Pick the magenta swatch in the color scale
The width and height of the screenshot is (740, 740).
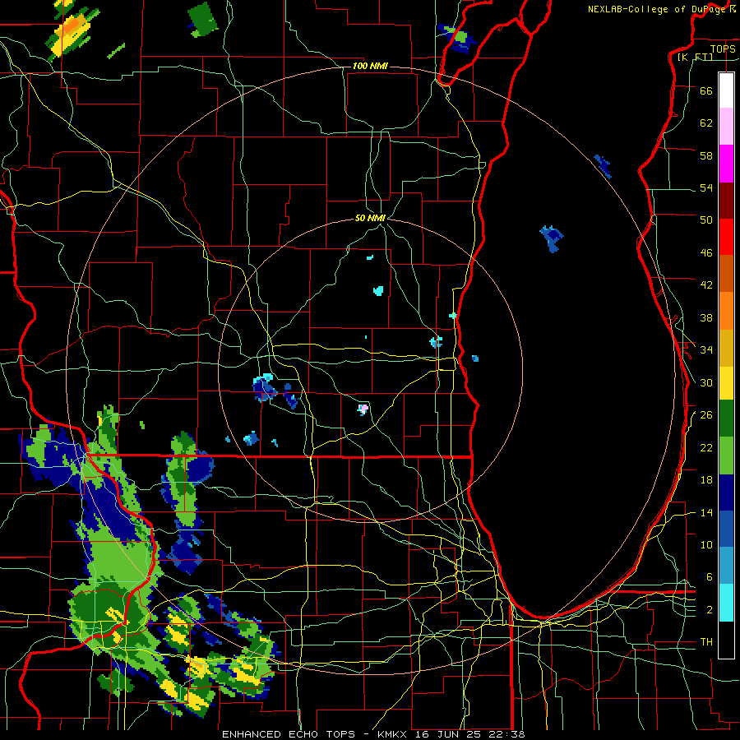point(726,164)
